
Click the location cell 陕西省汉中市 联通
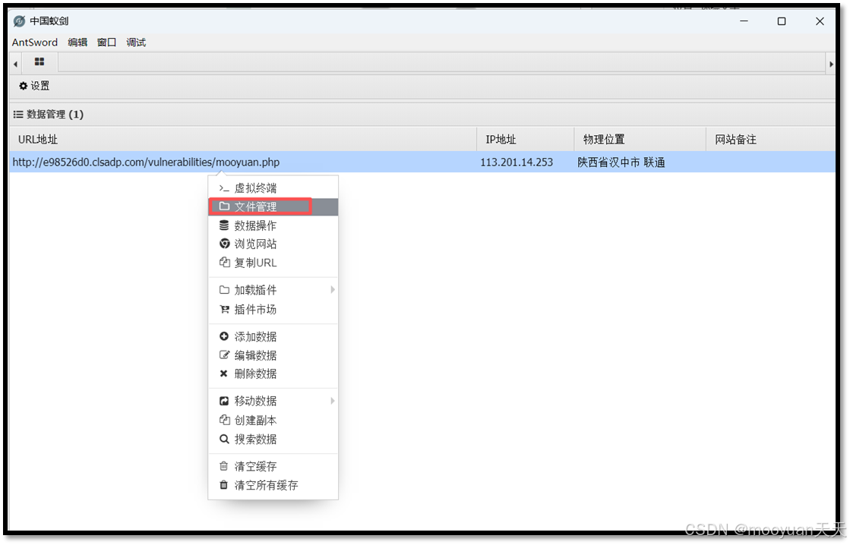[621, 162]
